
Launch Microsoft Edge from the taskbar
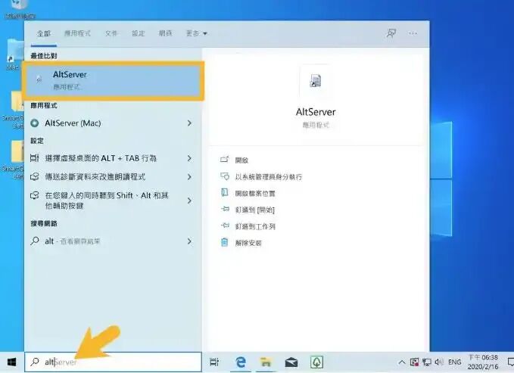[241, 362]
